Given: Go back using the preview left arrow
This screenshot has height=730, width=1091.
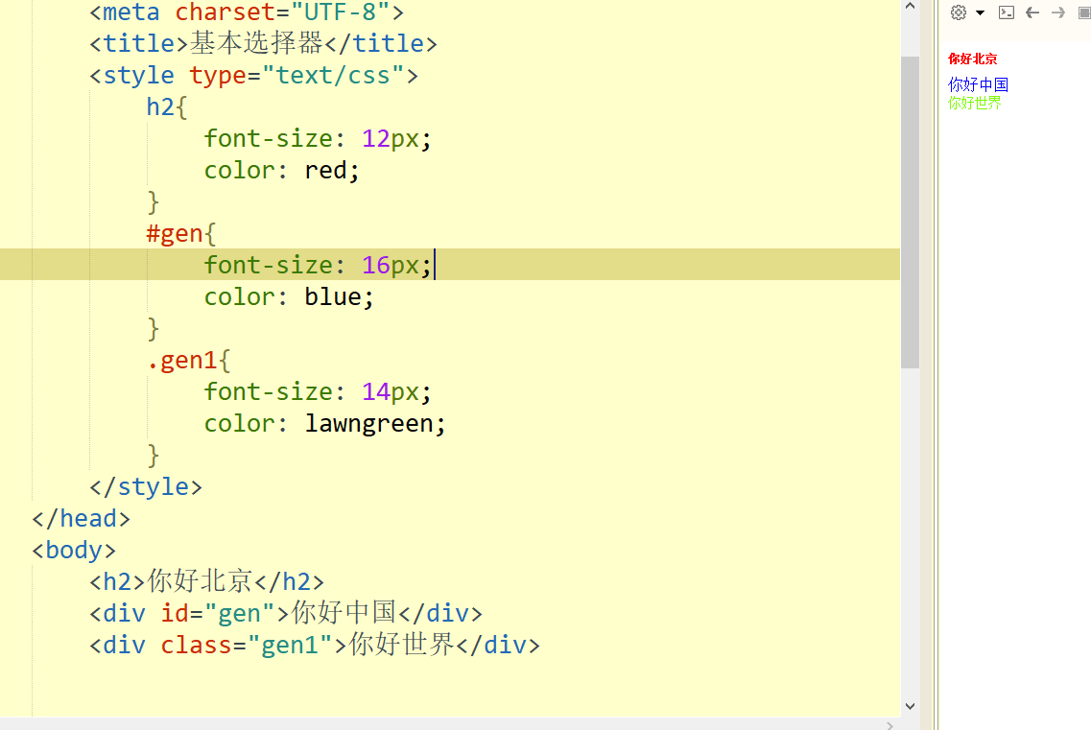Looking at the screenshot, I should (1032, 12).
